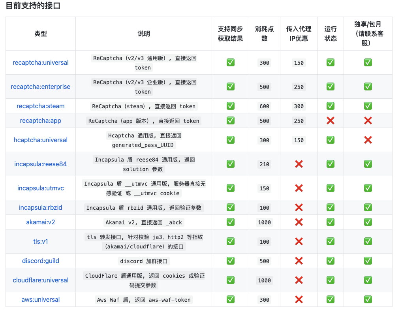Select ReCaptcha (steam) description text
This screenshot has height=314, width=417.
[x=144, y=106]
